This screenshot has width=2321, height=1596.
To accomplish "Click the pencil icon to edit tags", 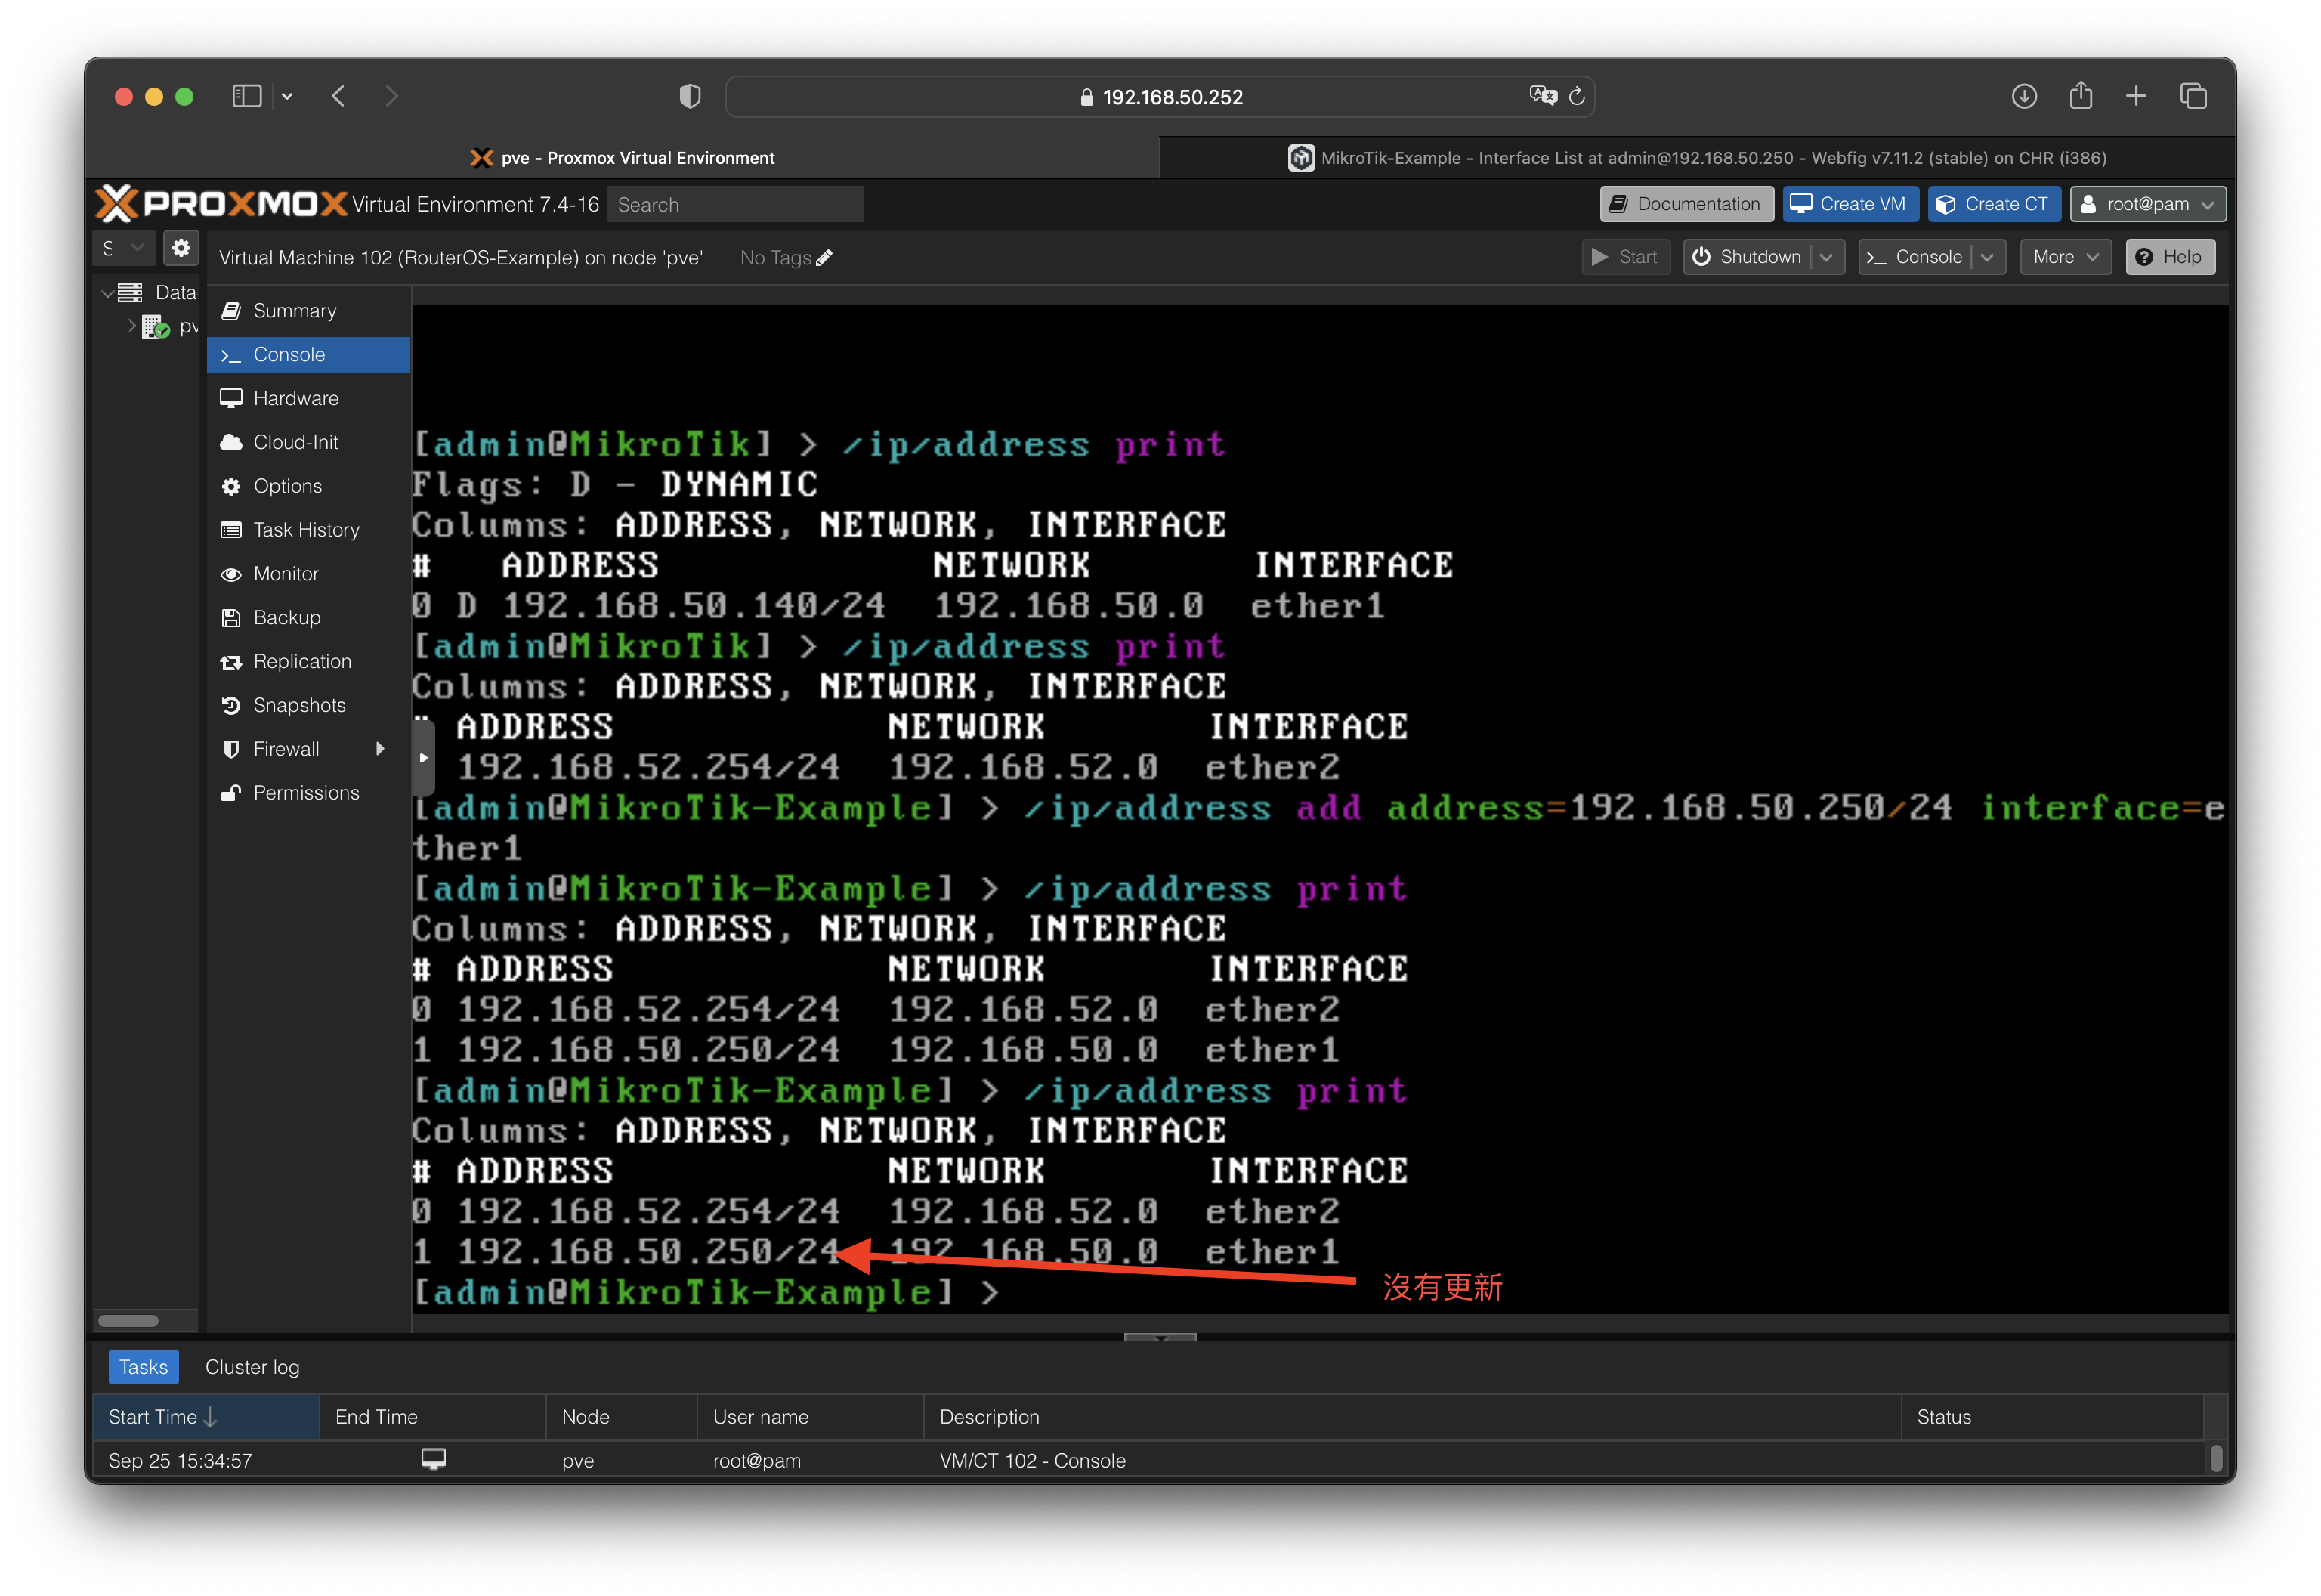I will coord(824,258).
